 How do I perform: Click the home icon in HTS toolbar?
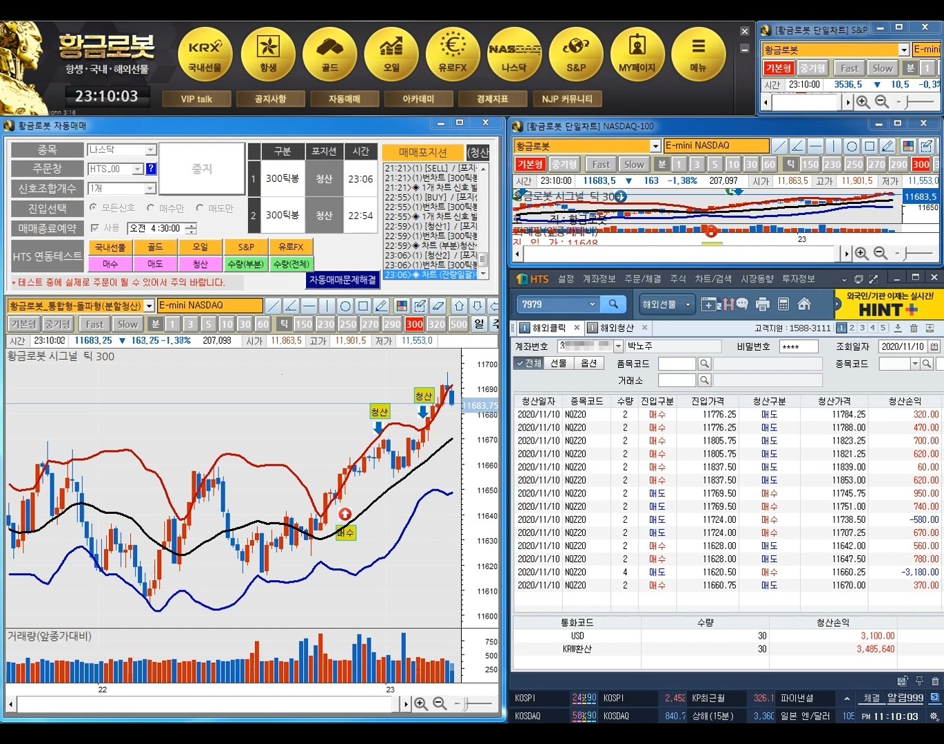click(x=803, y=304)
